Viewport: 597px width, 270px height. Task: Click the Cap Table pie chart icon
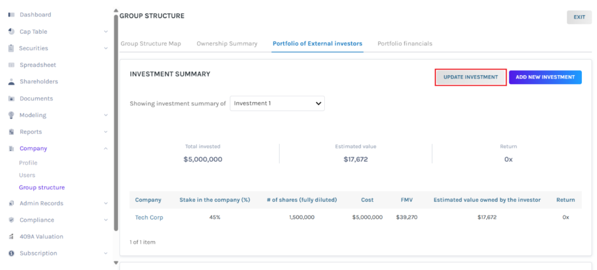11,31
